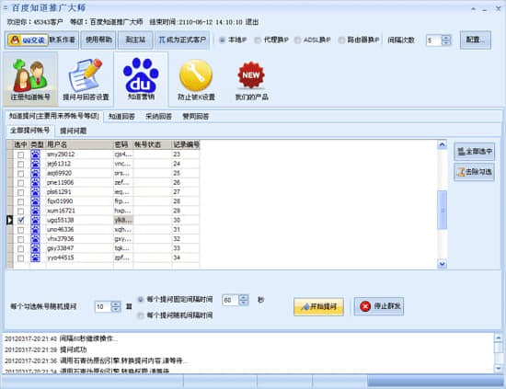Check the box for record 23
Image resolution: width=506 pixels, height=389 pixels.
coord(20,154)
